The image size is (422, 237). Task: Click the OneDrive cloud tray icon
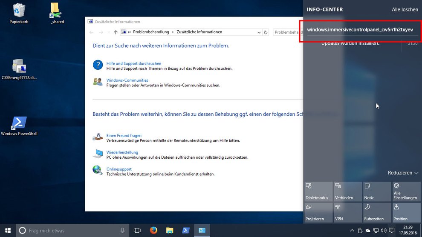tap(367, 231)
